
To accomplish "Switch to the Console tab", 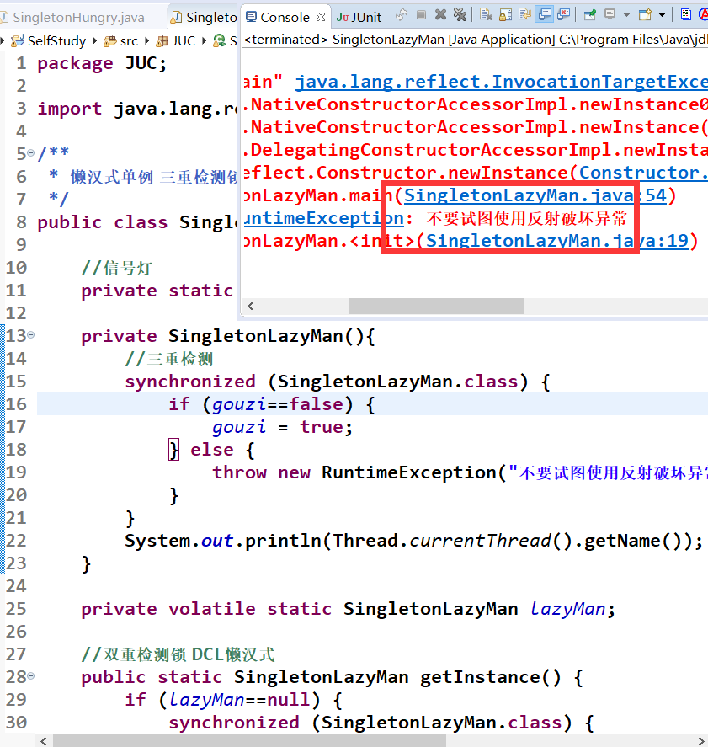I will coord(285,17).
